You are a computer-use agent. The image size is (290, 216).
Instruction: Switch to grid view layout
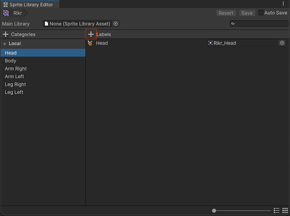[x=285, y=210]
